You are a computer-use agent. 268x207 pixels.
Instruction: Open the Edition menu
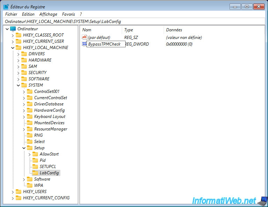[28, 14]
